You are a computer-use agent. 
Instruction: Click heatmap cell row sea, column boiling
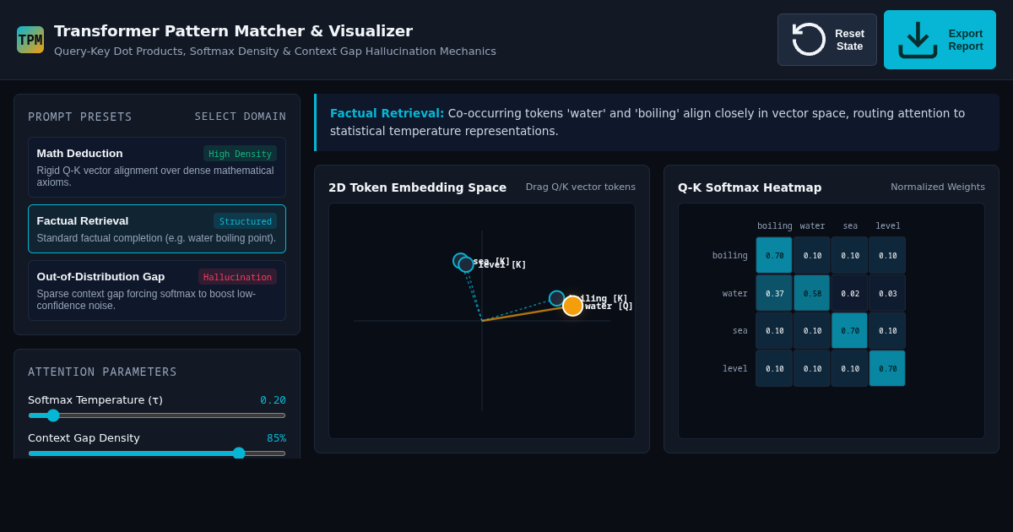(774, 331)
